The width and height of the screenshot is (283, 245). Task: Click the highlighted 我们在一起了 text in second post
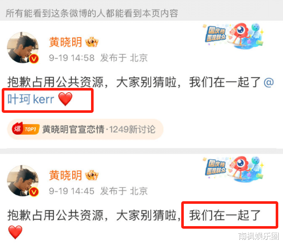tap(225, 215)
